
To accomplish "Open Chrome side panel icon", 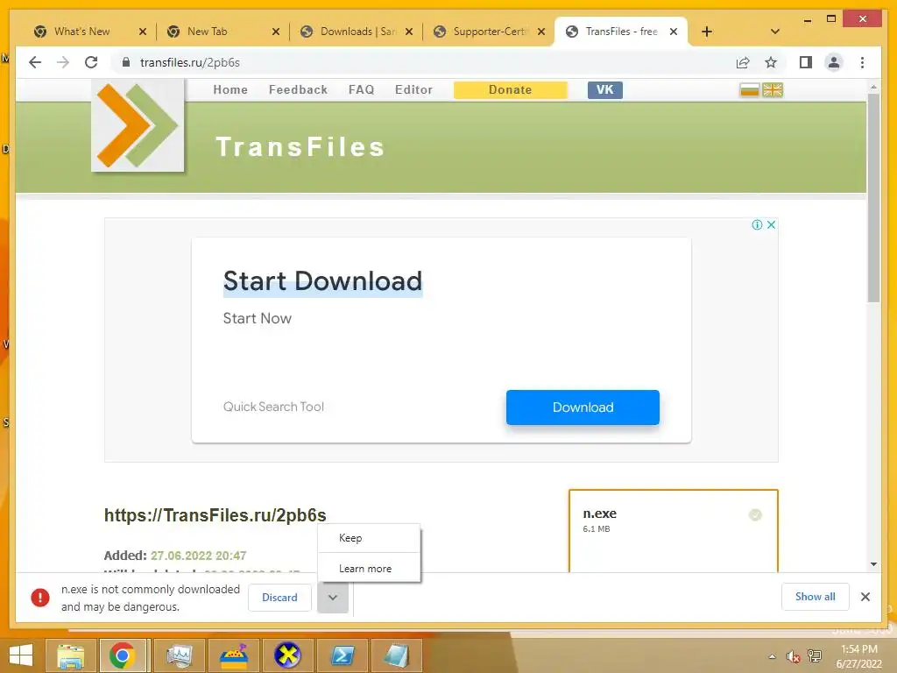I will click(806, 62).
